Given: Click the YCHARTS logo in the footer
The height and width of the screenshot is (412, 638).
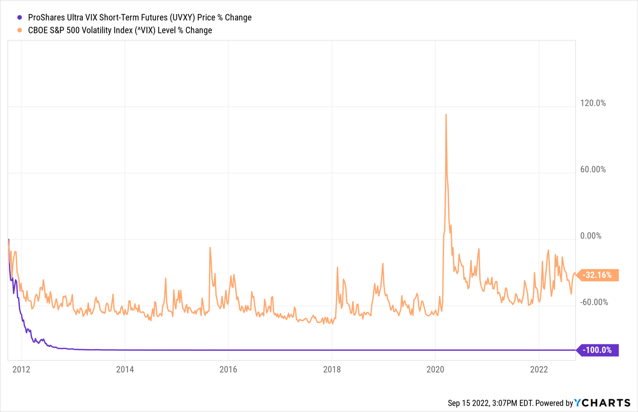Looking at the screenshot, I should (x=602, y=403).
